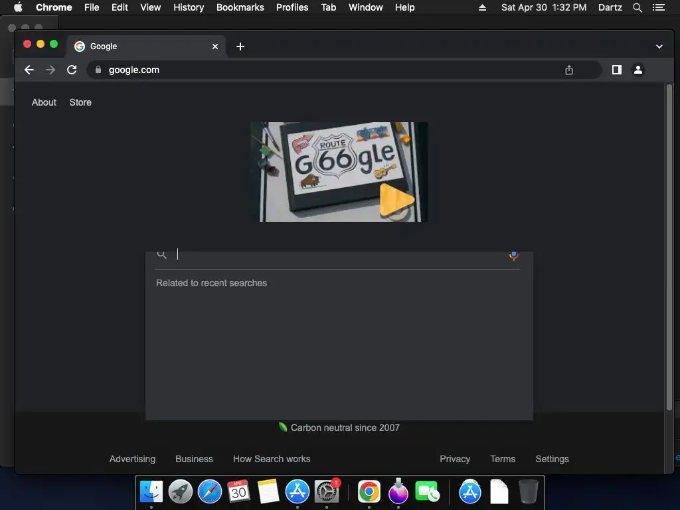Click the eject icon in menu bar
This screenshot has width=680, height=510.
[x=482, y=7]
